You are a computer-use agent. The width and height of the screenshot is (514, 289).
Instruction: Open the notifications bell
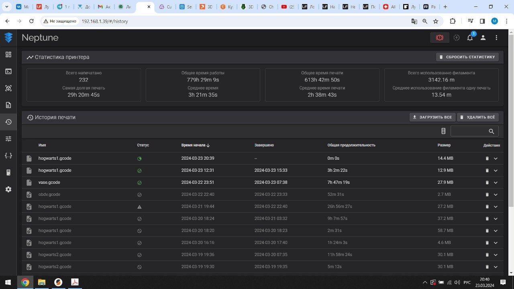tap(470, 38)
